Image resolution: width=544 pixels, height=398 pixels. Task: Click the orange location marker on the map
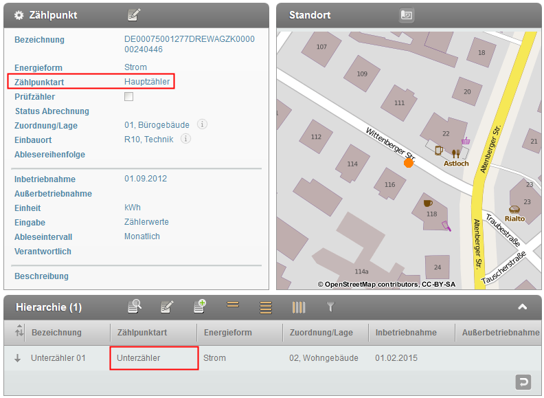click(x=409, y=162)
